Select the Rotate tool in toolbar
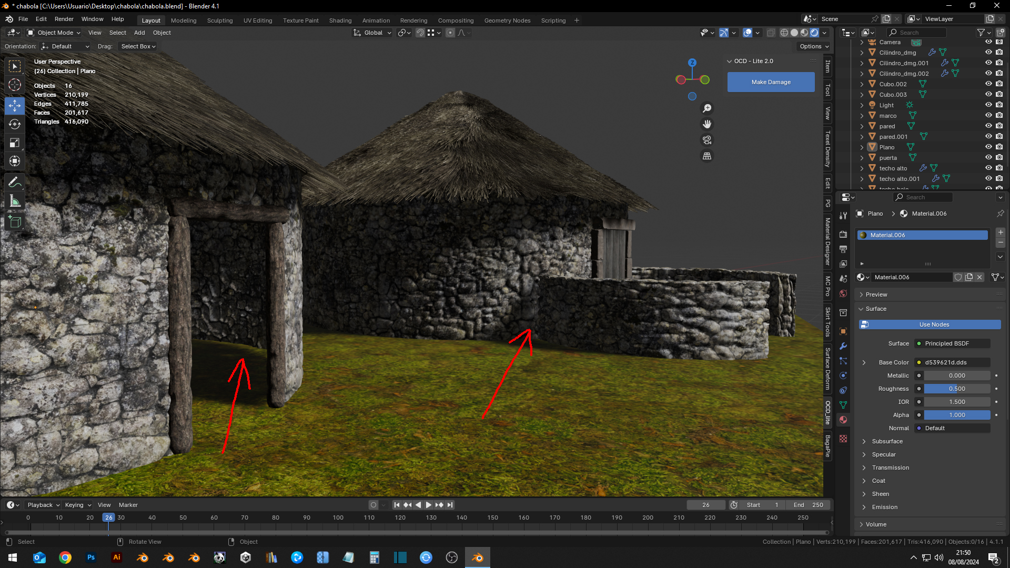The image size is (1010, 568). 15,125
